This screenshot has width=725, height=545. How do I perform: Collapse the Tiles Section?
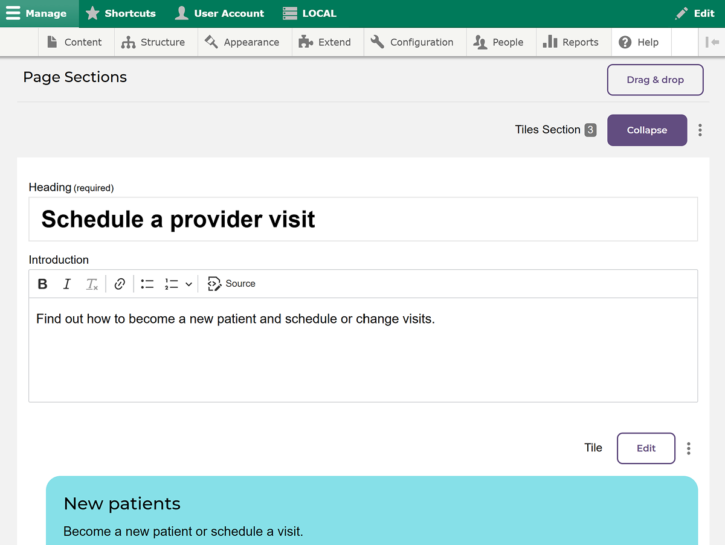(647, 130)
